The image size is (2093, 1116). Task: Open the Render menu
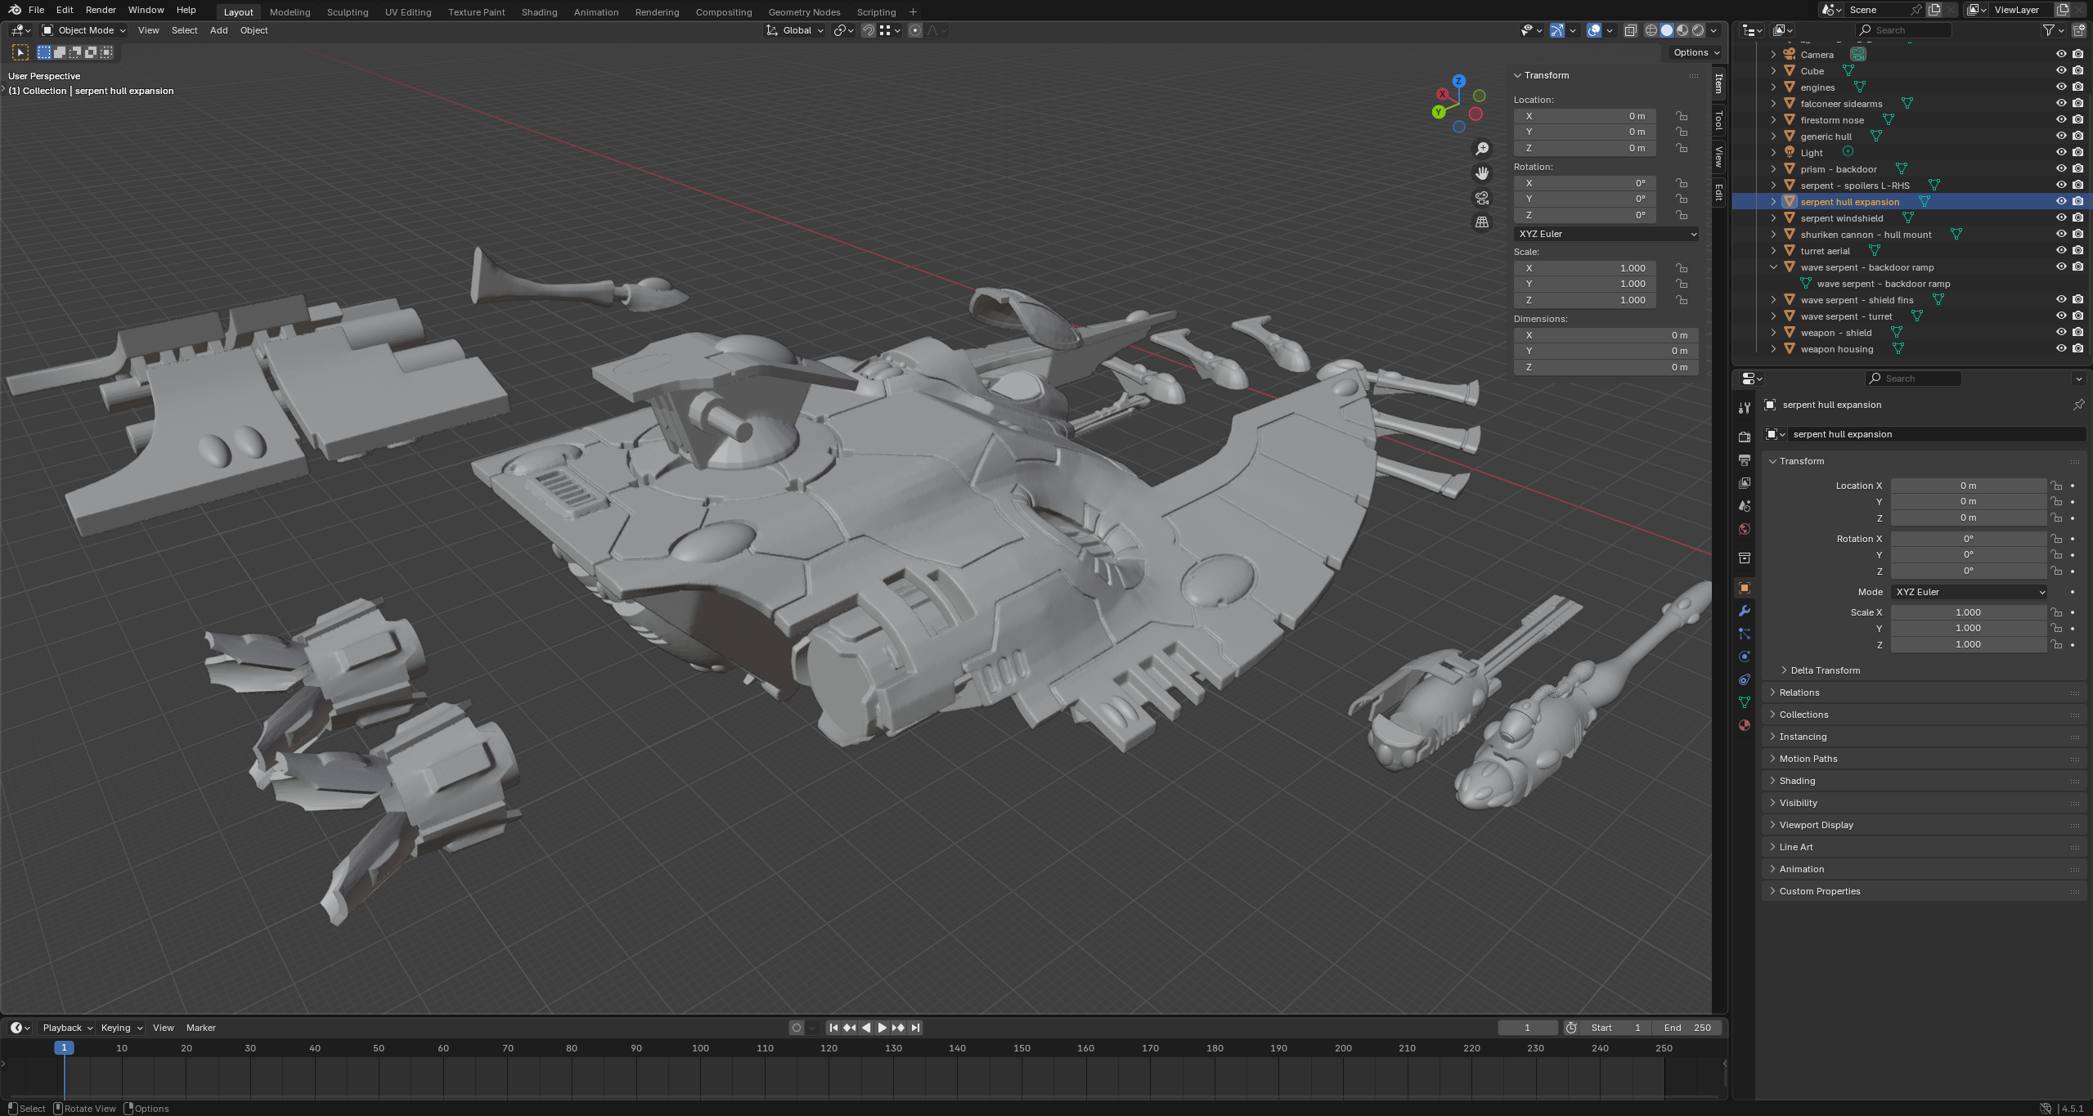pyautogui.click(x=101, y=10)
